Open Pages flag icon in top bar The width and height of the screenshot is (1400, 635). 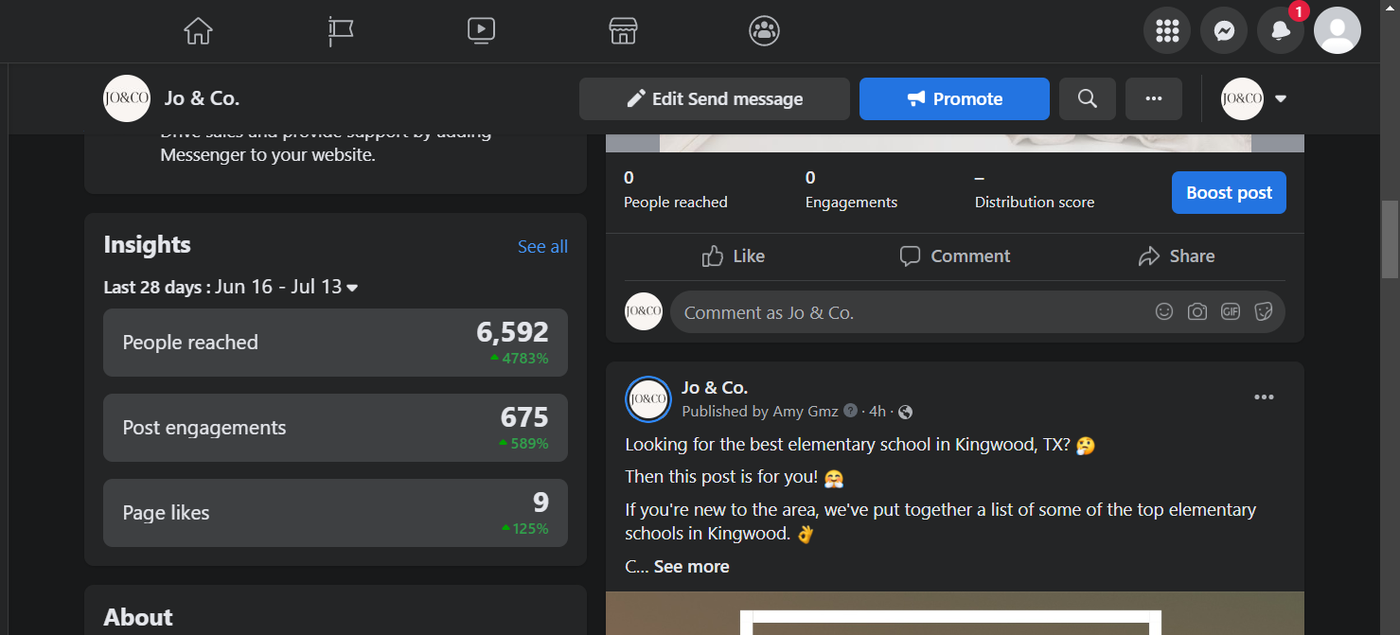click(x=341, y=31)
